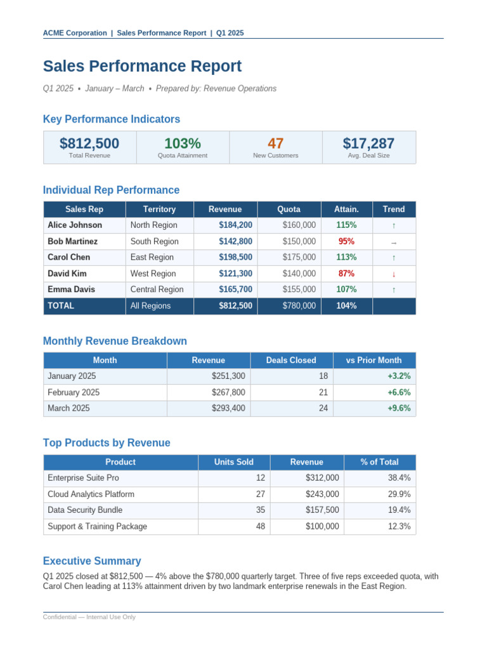Click the 'Trend' column header
The height and width of the screenshot is (650, 487).
(x=394, y=209)
